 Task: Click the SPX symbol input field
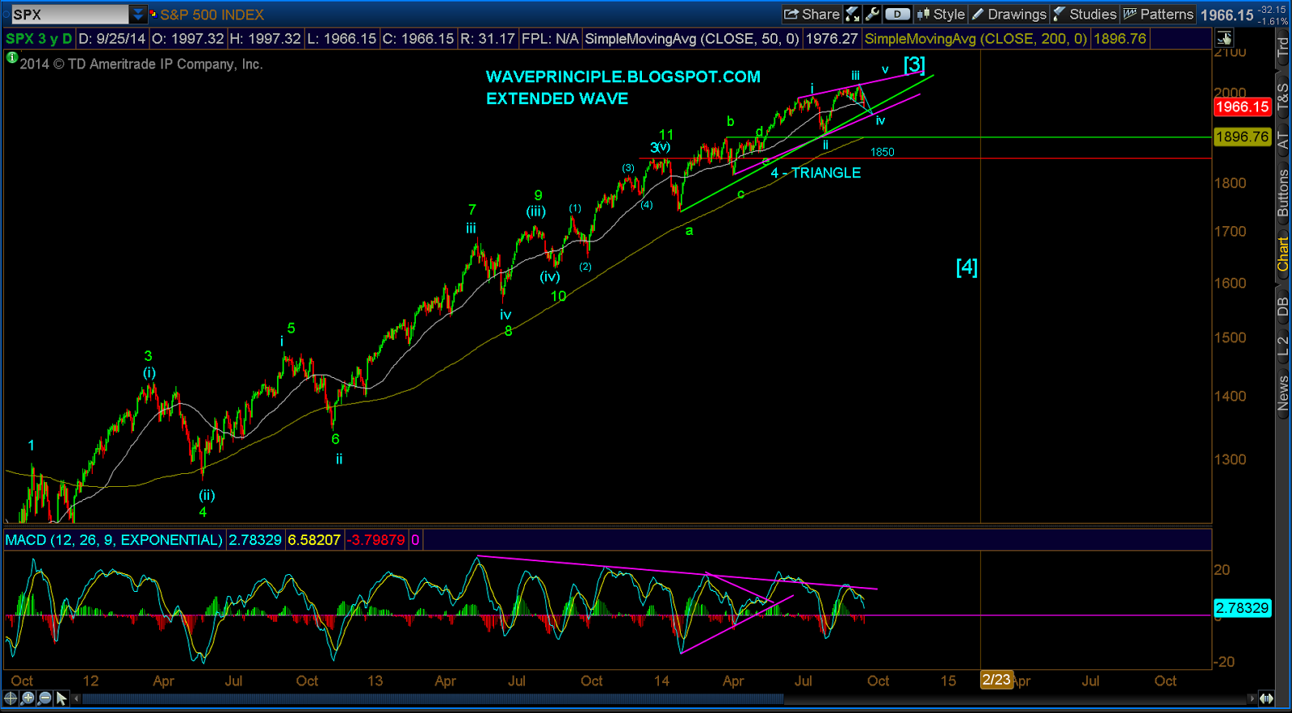pos(69,15)
